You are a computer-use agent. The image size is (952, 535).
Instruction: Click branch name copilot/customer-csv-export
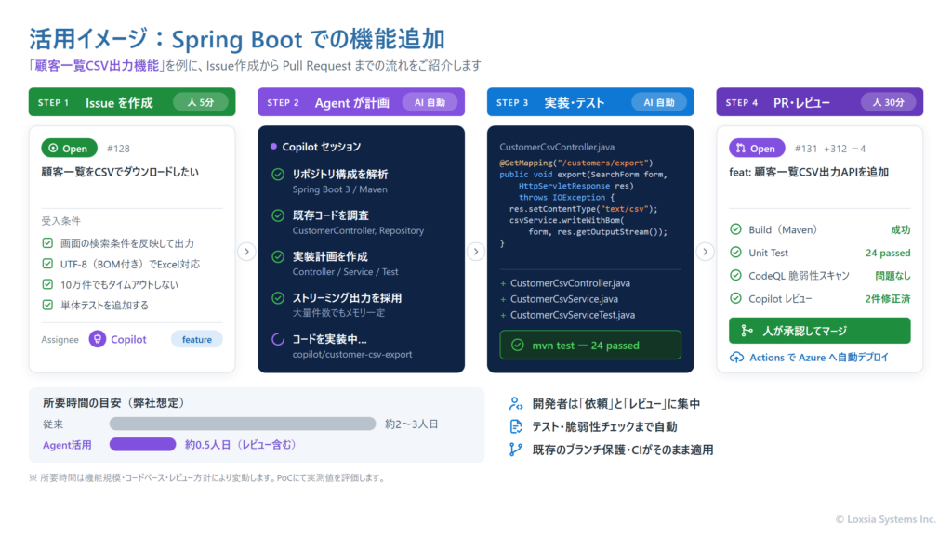[x=352, y=354]
